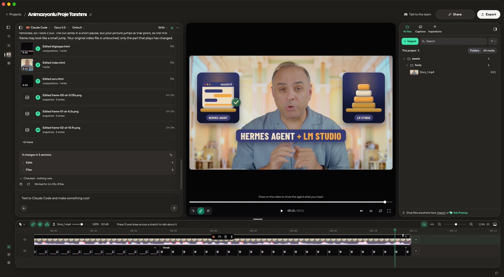Expand the fonts folder
This screenshot has width=504, height=277.
point(407,65)
